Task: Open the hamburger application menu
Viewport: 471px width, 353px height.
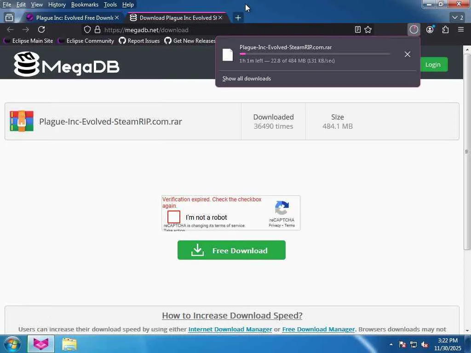Action: point(461,29)
